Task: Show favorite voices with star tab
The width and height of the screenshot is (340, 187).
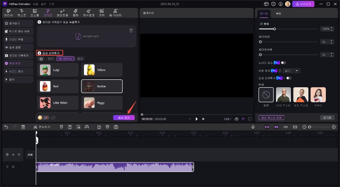Action: click(x=41, y=59)
